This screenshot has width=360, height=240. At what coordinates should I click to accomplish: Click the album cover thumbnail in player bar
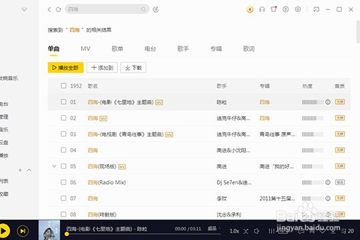point(49,230)
